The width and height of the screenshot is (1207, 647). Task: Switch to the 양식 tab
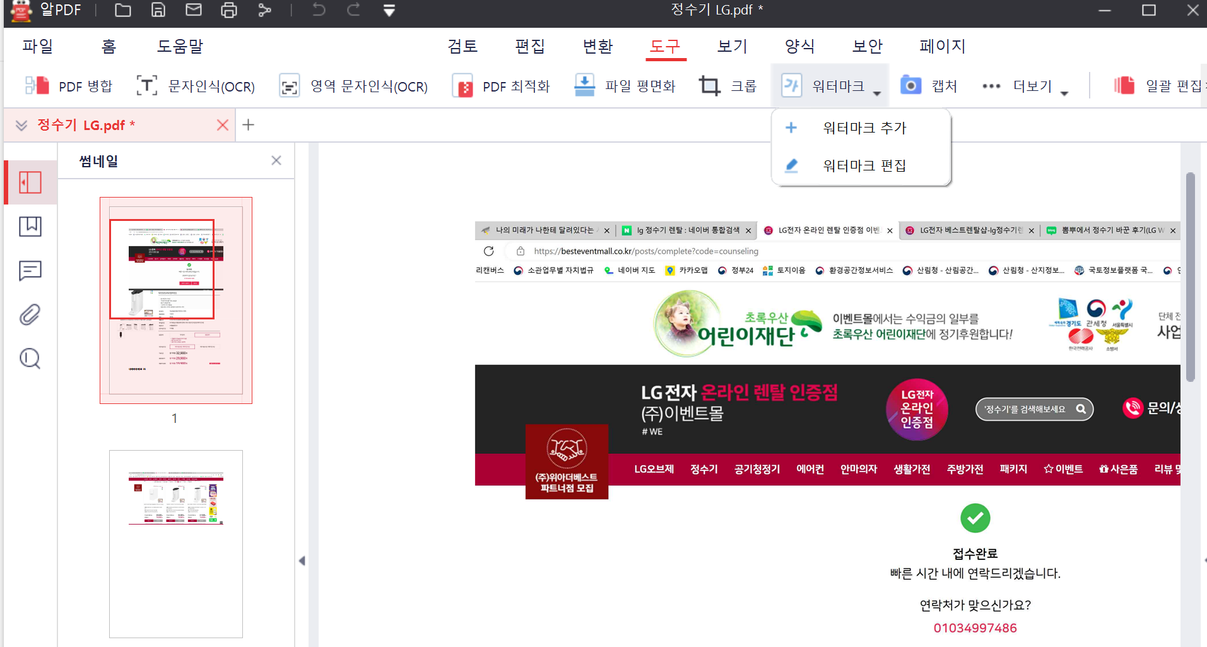point(800,46)
